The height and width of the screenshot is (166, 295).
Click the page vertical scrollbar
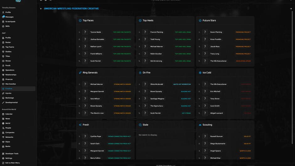[x=292, y=77]
